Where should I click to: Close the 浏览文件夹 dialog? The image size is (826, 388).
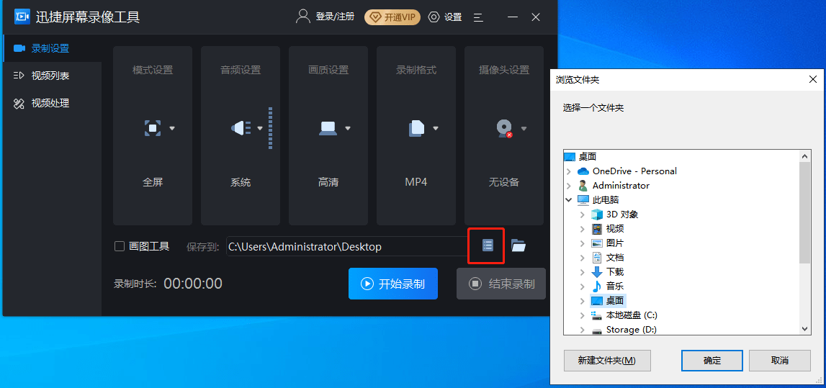(x=813, y=80)
